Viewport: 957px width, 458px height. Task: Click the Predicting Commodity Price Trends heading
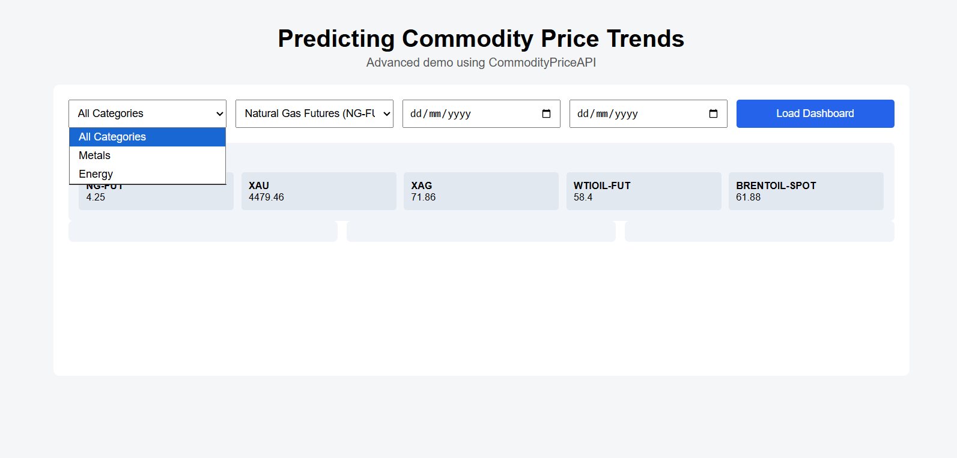point(481,38)
